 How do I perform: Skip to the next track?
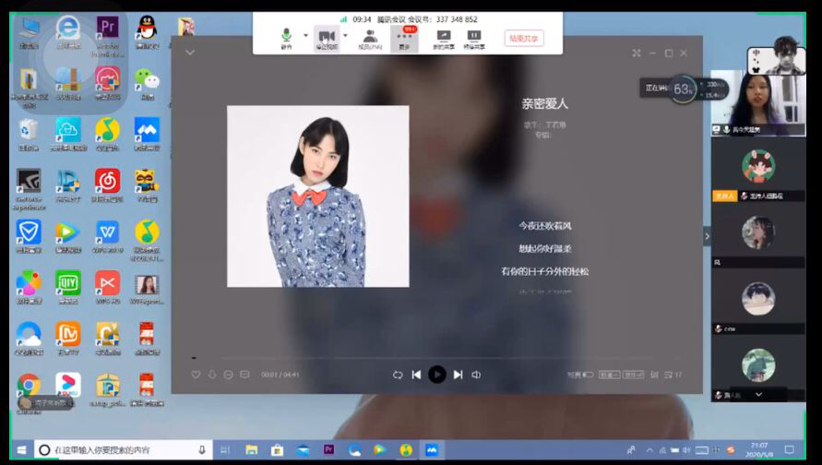click(x=458, y=375)
